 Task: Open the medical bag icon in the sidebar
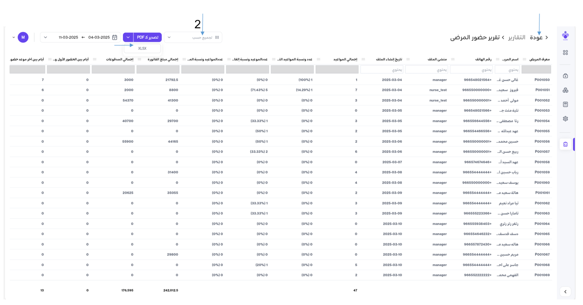point(565,76)
